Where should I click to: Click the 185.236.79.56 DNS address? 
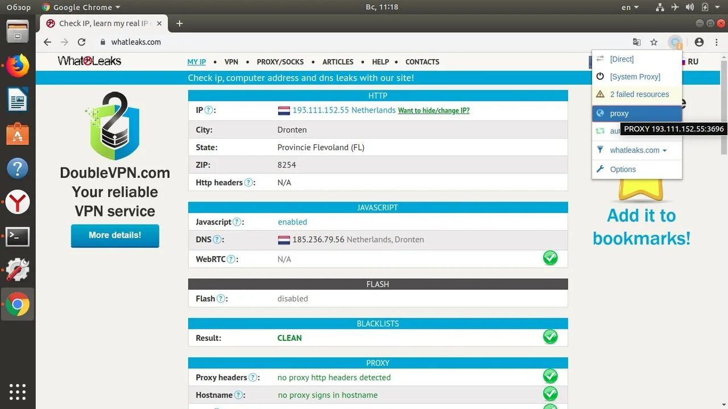coord(318,240)
